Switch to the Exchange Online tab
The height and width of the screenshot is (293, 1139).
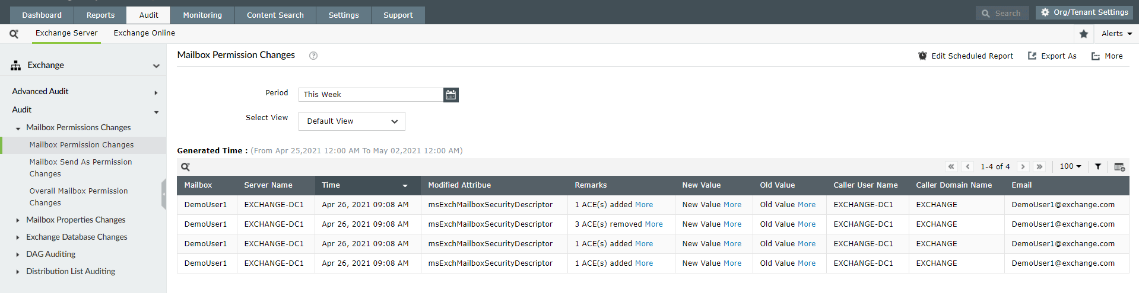[144, 33]
